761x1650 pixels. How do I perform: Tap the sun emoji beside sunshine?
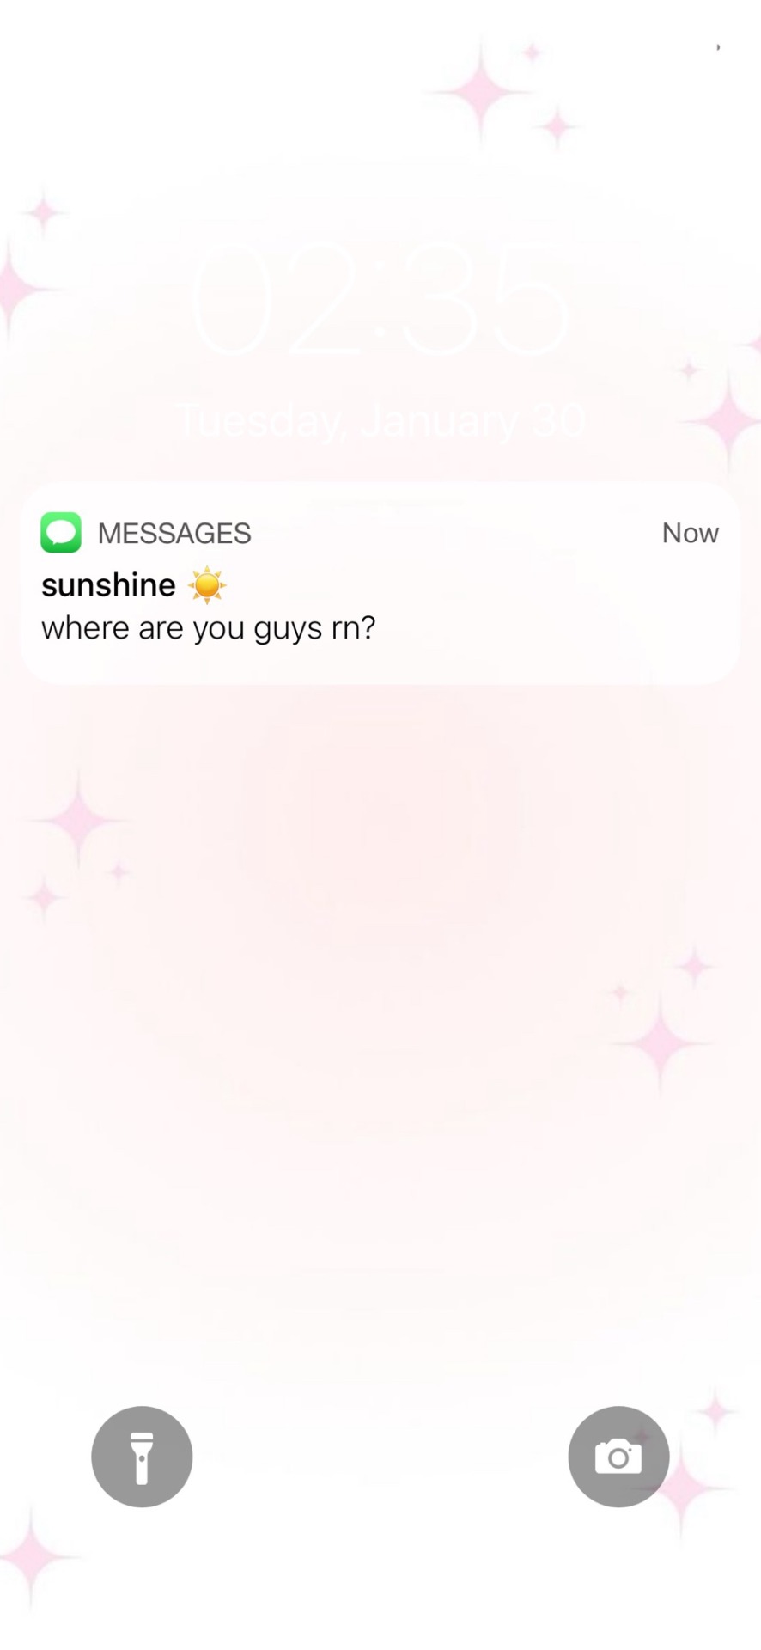pos(207,585)
